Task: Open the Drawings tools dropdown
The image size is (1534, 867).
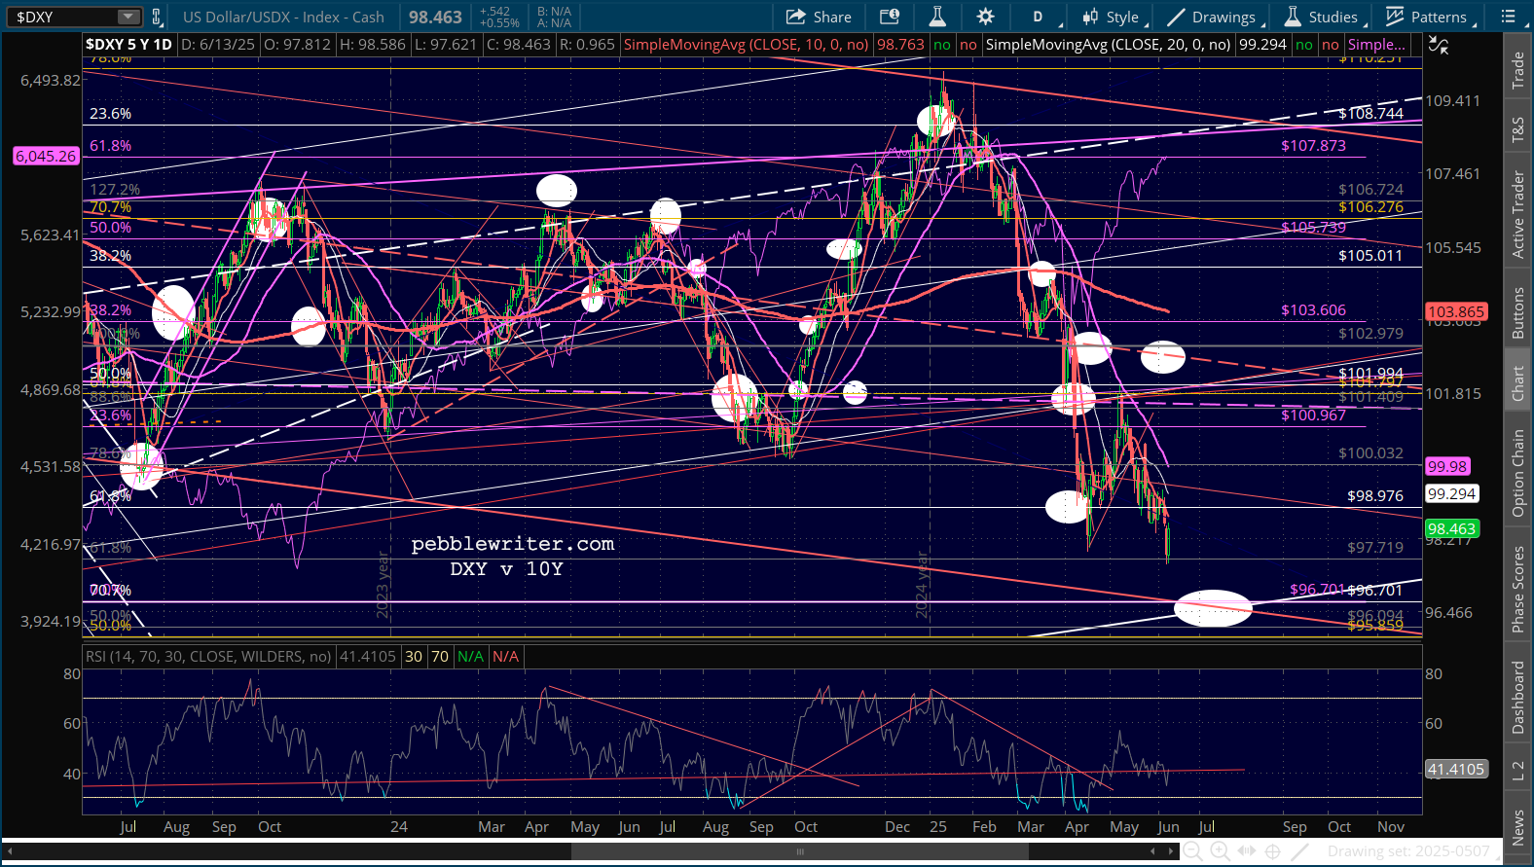Action: pyautogui.click(x=1215, y=17)
